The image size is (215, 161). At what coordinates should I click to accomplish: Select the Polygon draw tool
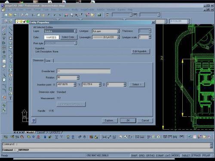point(11,43)
